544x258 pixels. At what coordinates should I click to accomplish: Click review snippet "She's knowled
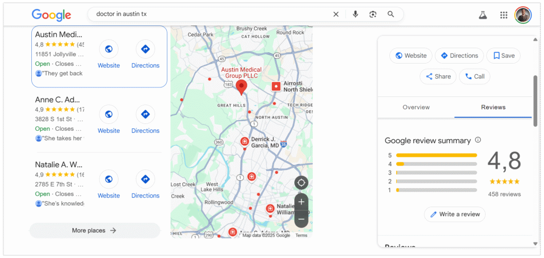pyautogui.click(x=63, y=203)
